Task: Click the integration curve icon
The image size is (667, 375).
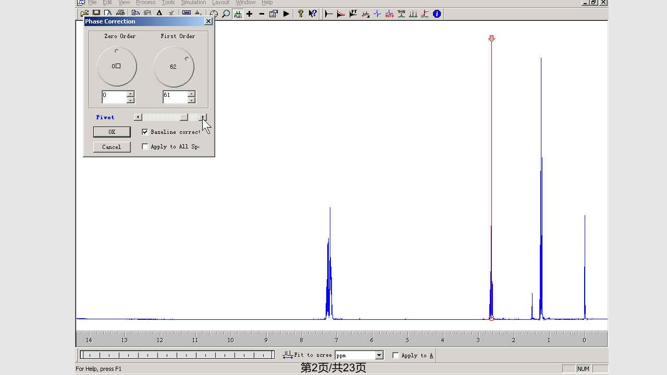Action: pyautogui.click(x=425, y=14)
